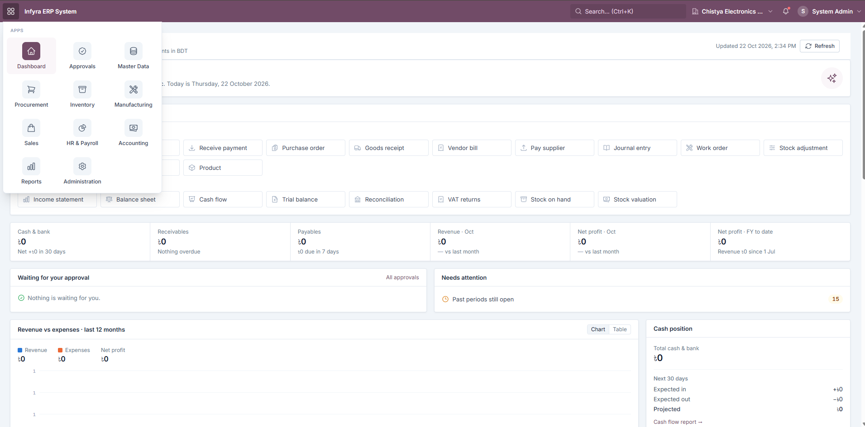The image size is (865, 427).
Task: Open the Trial balance report
Action: tap(306, 199)
